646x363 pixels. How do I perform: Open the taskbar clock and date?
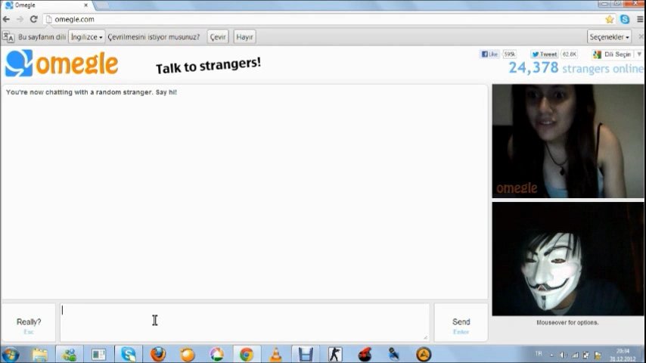click(623, 355)
